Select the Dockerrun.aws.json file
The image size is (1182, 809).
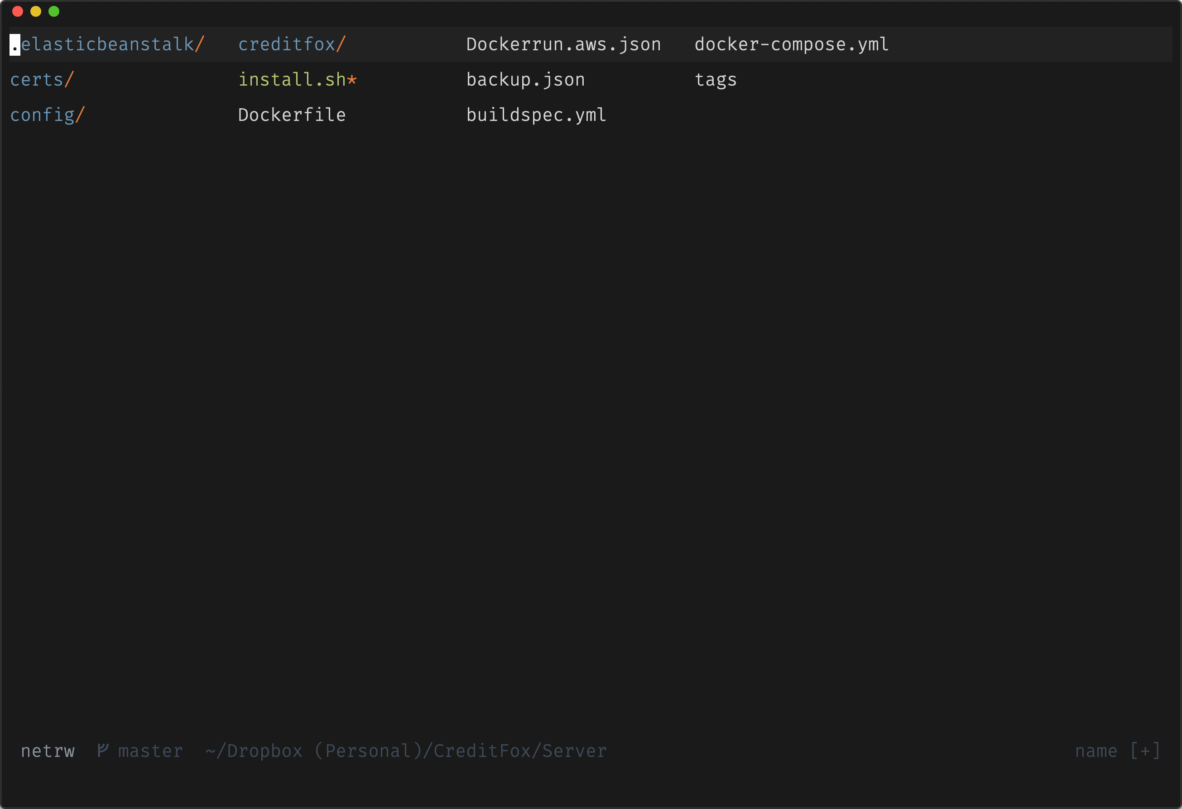[563, 44]
